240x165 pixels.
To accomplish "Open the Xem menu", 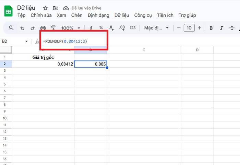I will click(x=61, y=15).
